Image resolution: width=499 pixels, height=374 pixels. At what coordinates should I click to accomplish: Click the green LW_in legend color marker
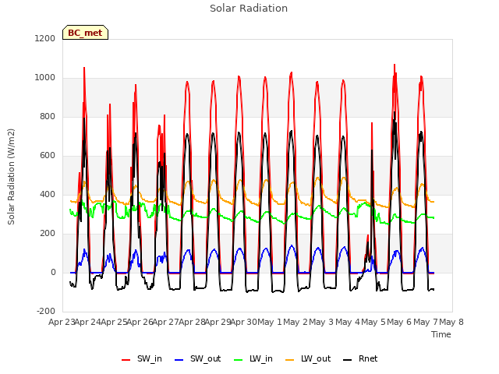tap(239, 360)
